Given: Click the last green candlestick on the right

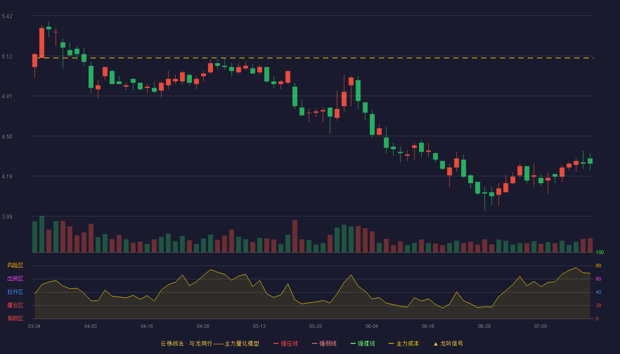Looking at the screenshot, I should (590, 161).
